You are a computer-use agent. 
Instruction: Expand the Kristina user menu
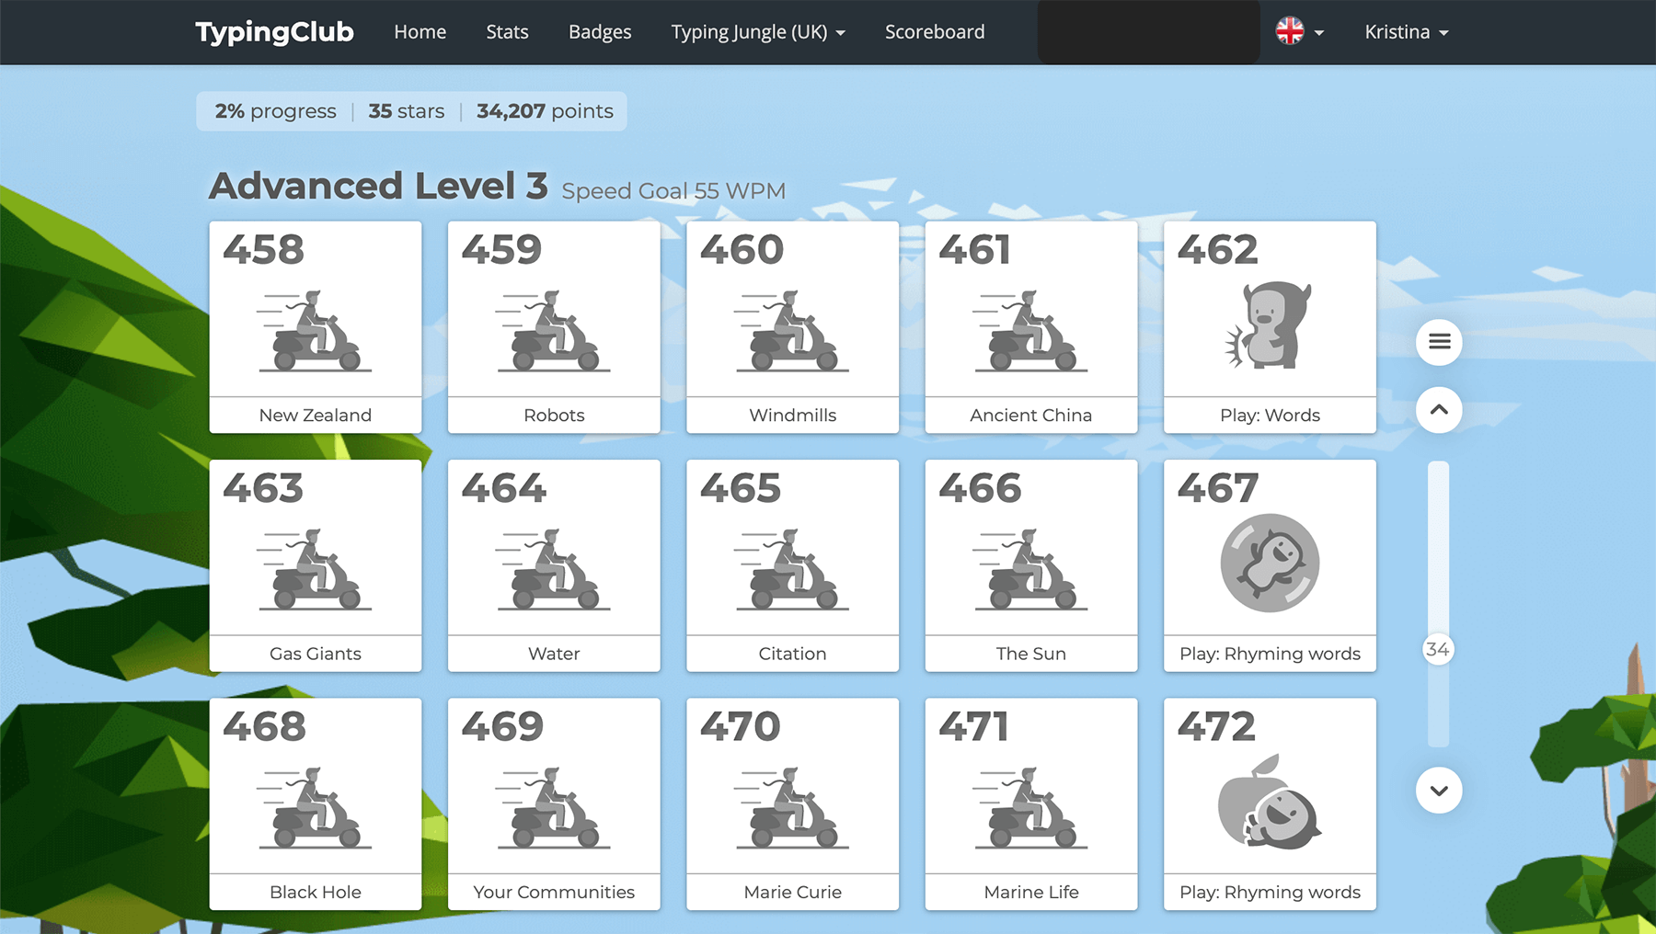[1406, 32]
